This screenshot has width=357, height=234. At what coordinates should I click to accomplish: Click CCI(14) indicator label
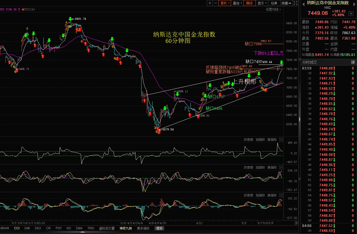pos(29,9)
